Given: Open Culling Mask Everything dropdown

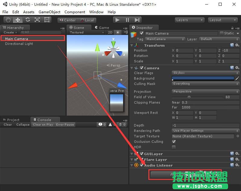Looking at the screenshot, I should pos(205,84).
